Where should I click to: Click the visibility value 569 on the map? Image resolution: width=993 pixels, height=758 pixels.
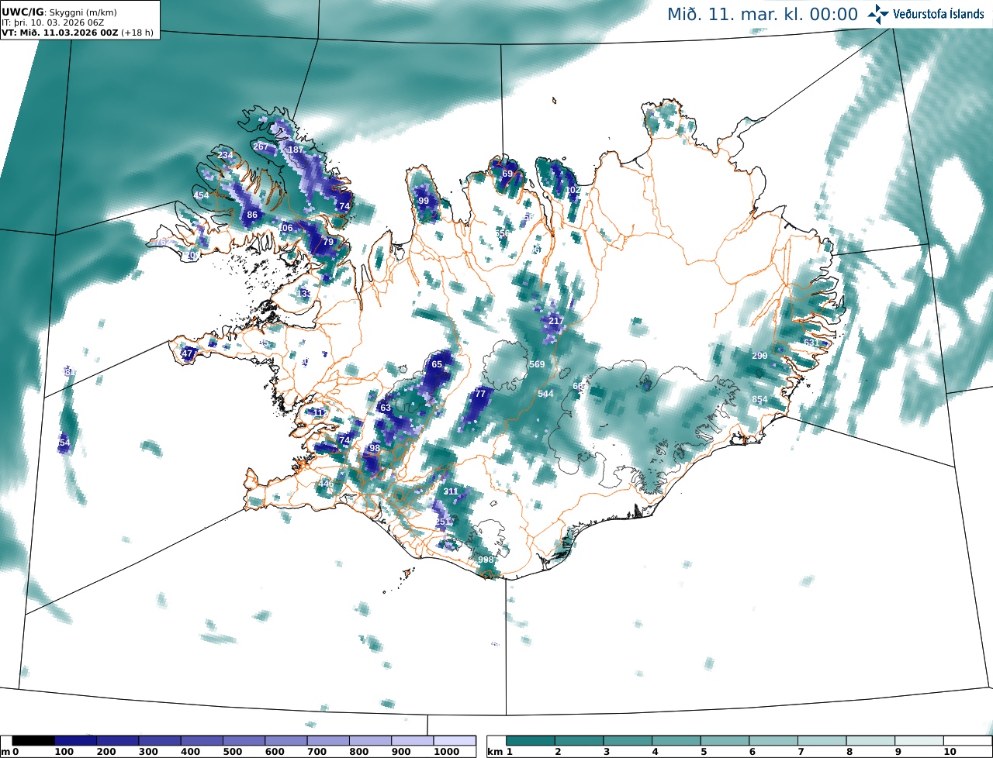[x=537, y=364]
